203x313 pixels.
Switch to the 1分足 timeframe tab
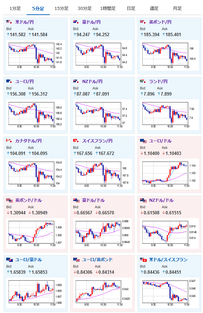click(15, 9)
